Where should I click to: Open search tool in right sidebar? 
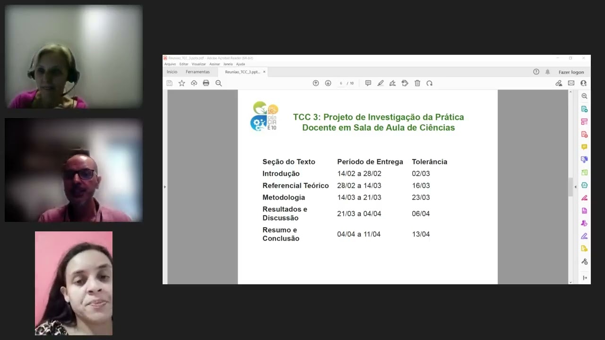pyautogui.click(x=584, y=96)
